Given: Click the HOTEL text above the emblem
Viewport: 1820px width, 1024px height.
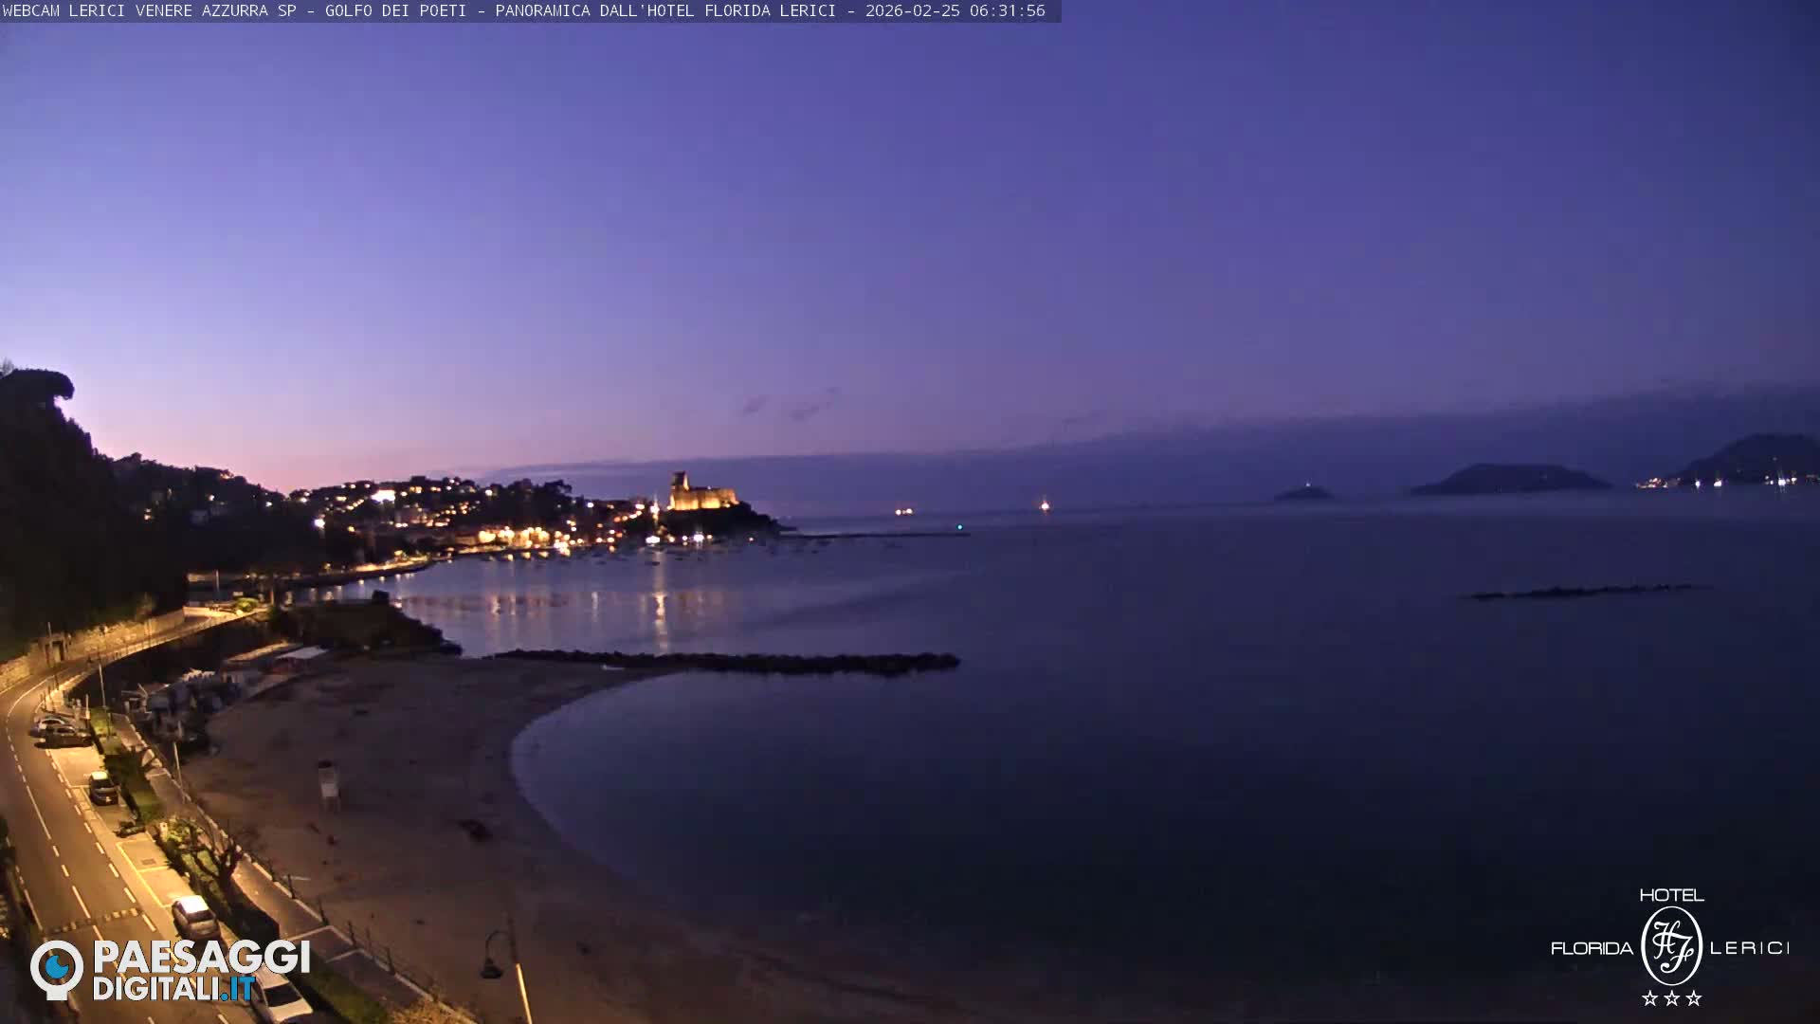Looking at the screenshot, I should coord(1671,895).
